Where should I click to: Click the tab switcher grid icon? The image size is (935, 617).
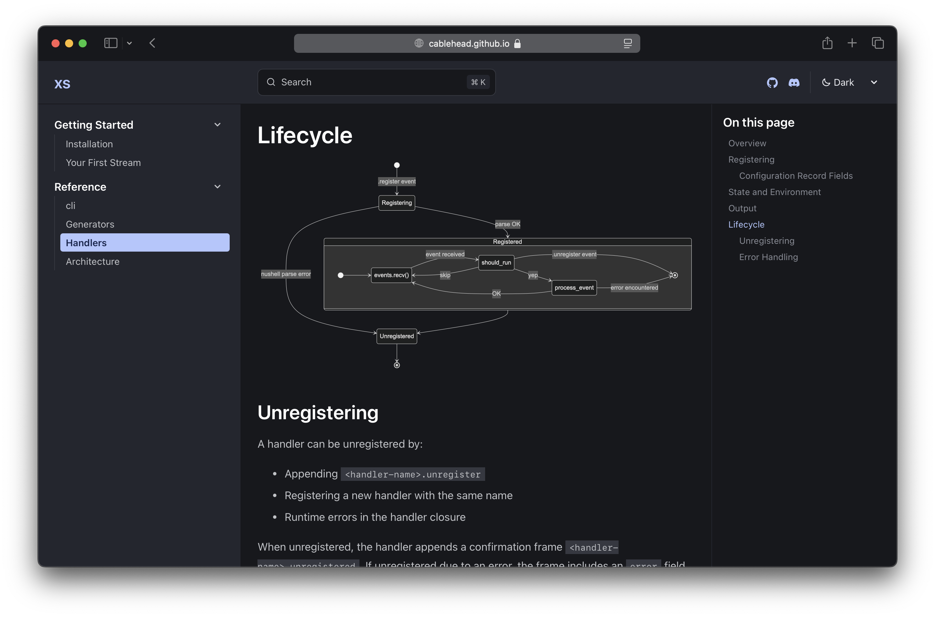pos(878,43)
